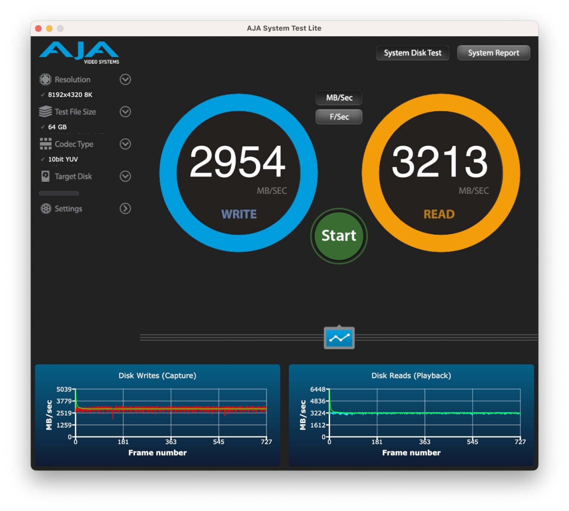Image resolution: width=569 pixels, height=511 pixels.
Task: Toggle the graph view chart icon
Action: 339,337
